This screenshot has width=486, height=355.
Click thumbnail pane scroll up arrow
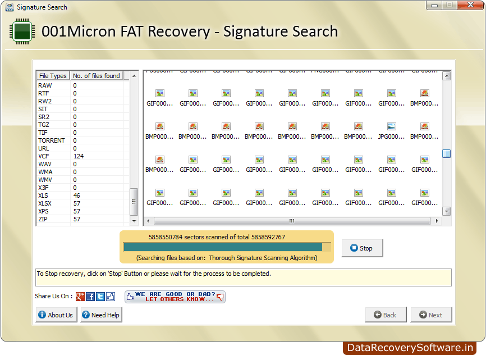coord(446,76)
